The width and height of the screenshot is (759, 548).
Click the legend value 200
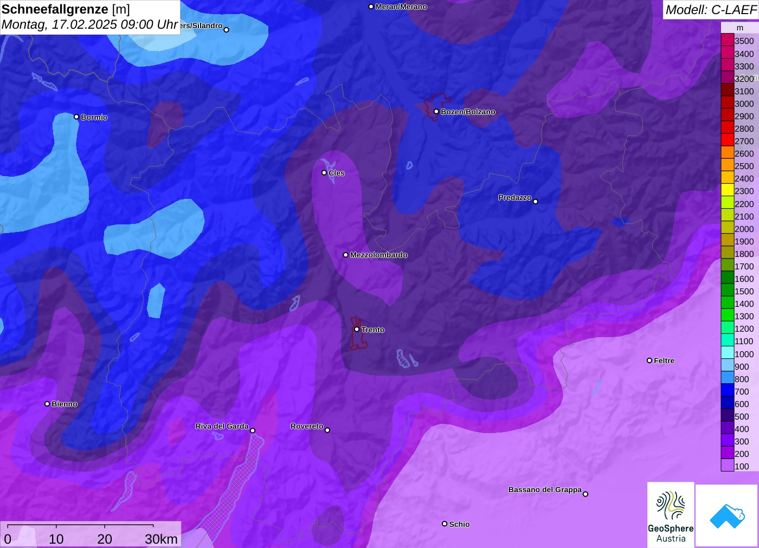click(x=742, y=454)
